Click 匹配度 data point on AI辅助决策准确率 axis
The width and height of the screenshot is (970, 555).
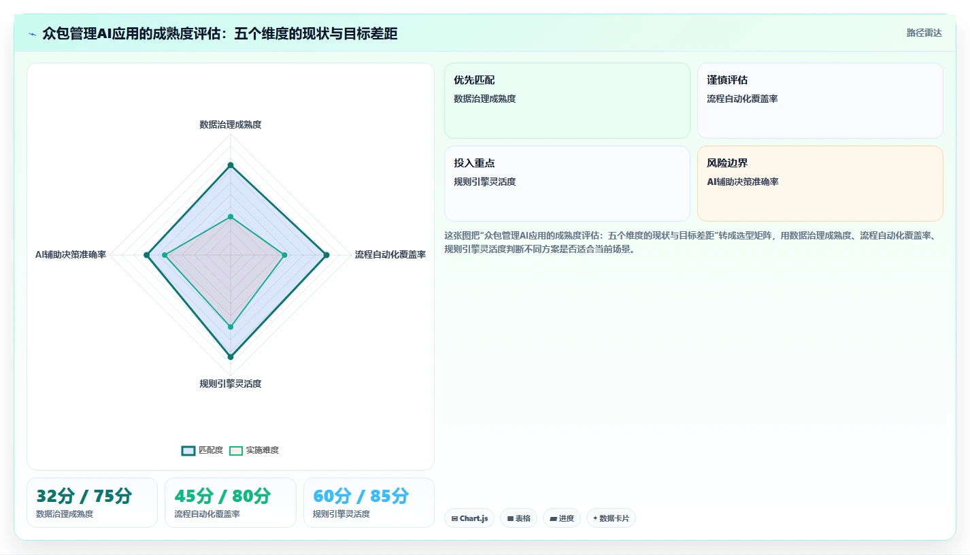(146, 255)
